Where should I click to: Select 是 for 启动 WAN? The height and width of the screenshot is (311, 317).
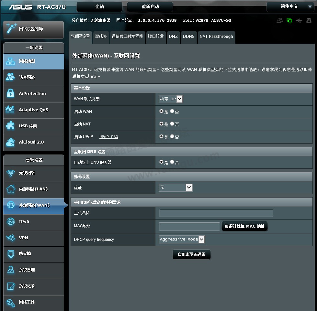tap(161, 111)
